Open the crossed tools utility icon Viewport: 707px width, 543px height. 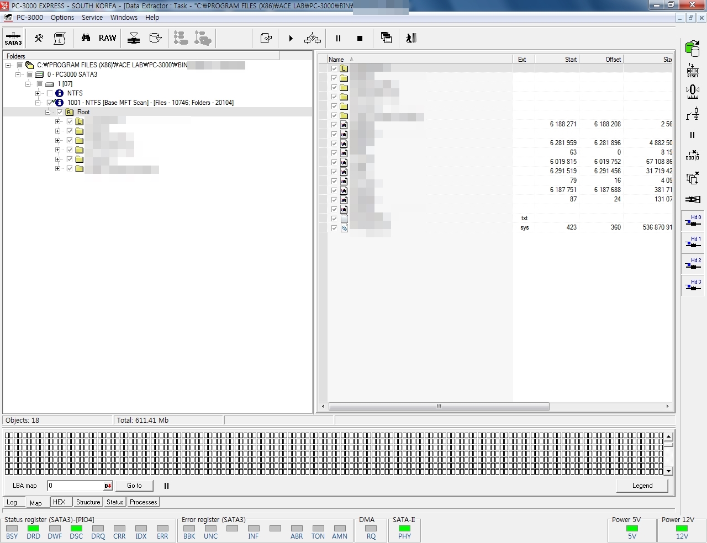coord(39,38)
